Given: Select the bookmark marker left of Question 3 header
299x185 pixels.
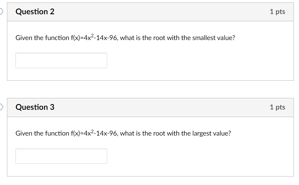Looking at the screenshot, I should (x=1, y=106).
